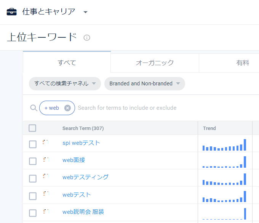
Task: Click the small icon beside web説明会 服装
Action: coord(46,212)
